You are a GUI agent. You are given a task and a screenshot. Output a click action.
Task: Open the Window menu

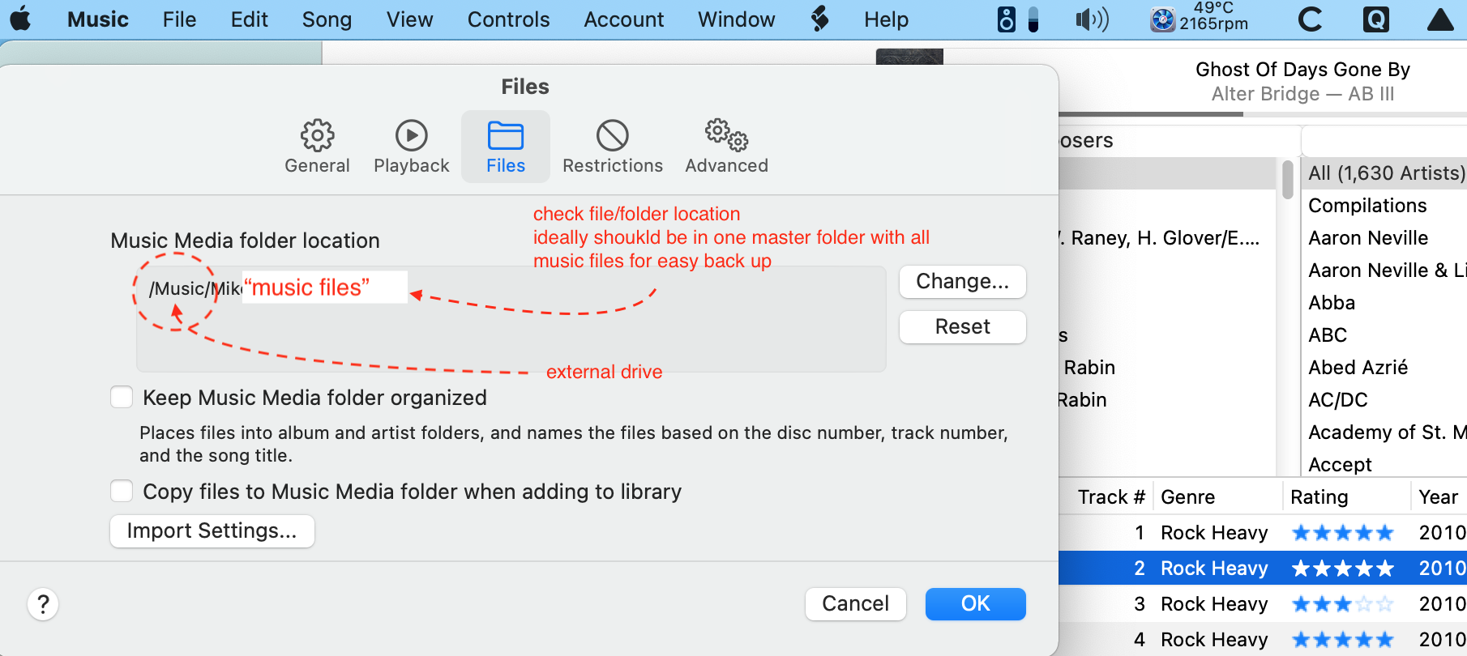pos(736,19)
